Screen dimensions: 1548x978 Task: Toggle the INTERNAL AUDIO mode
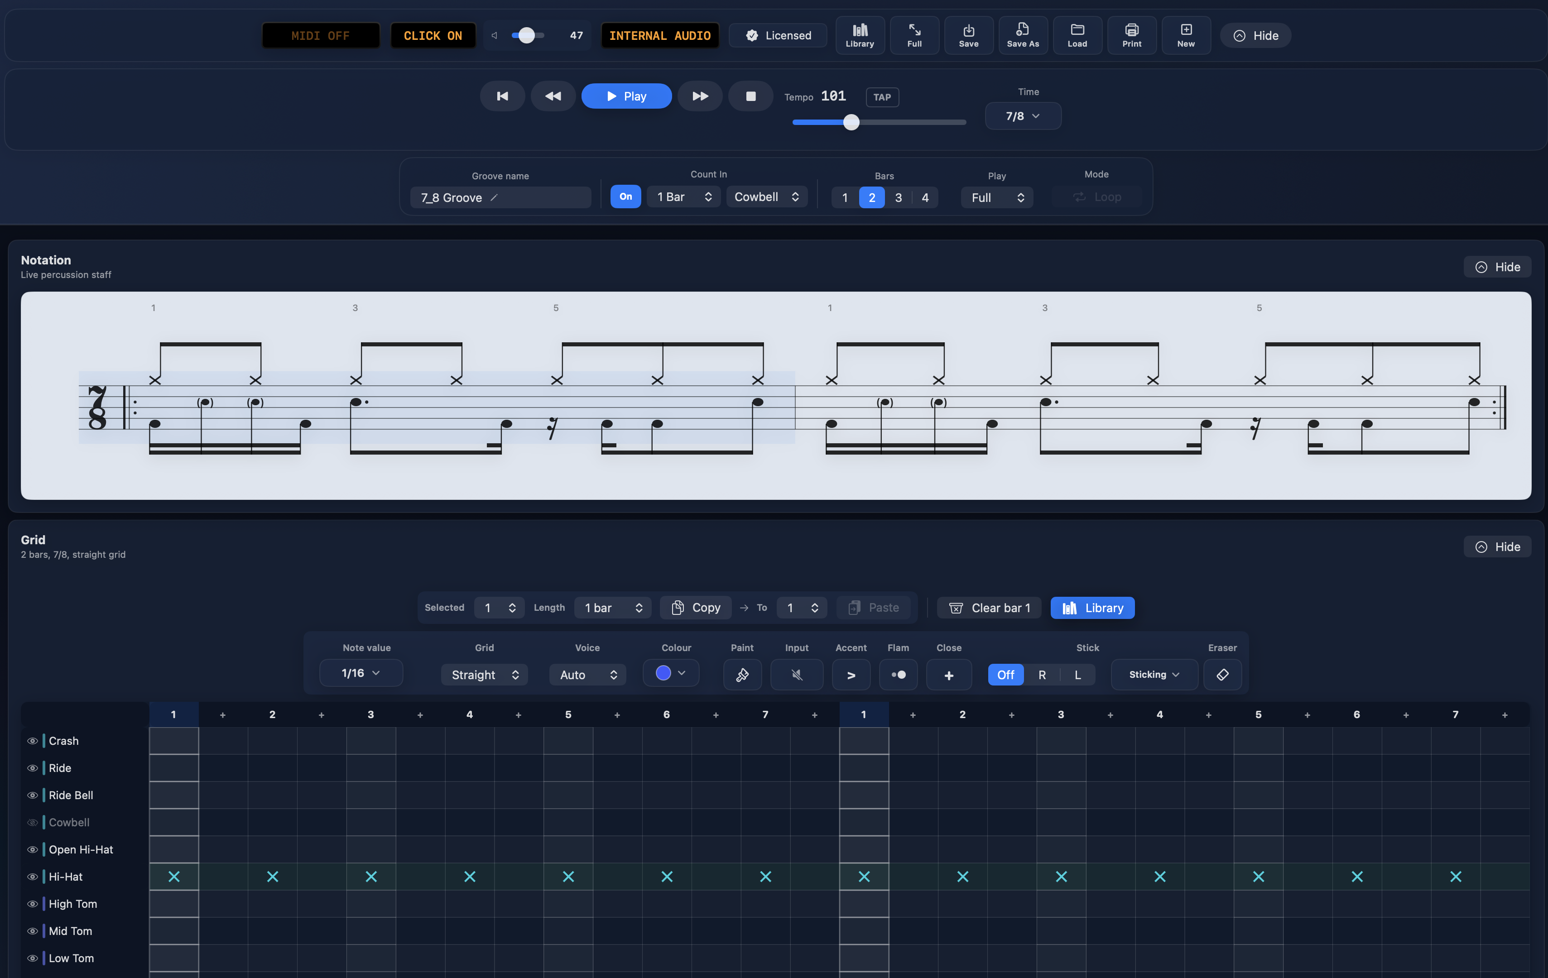tap(659, 36)
